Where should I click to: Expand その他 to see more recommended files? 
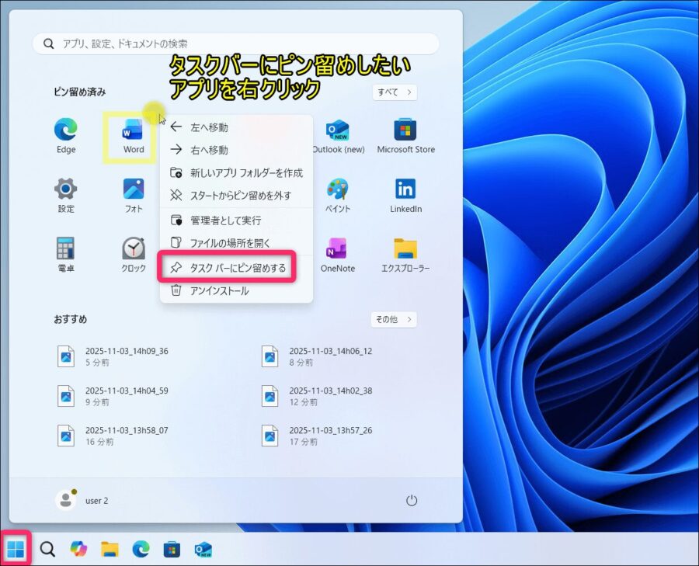(394, 318)
